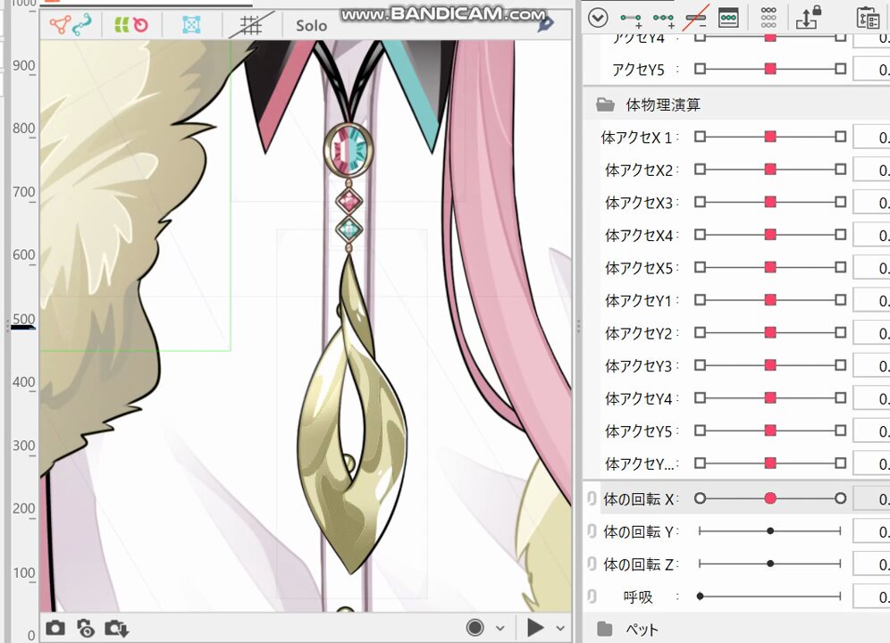Toggle the locked parameter export icon
The height and width of the screenshot is (643, 890).
click(x=809, y=17)
